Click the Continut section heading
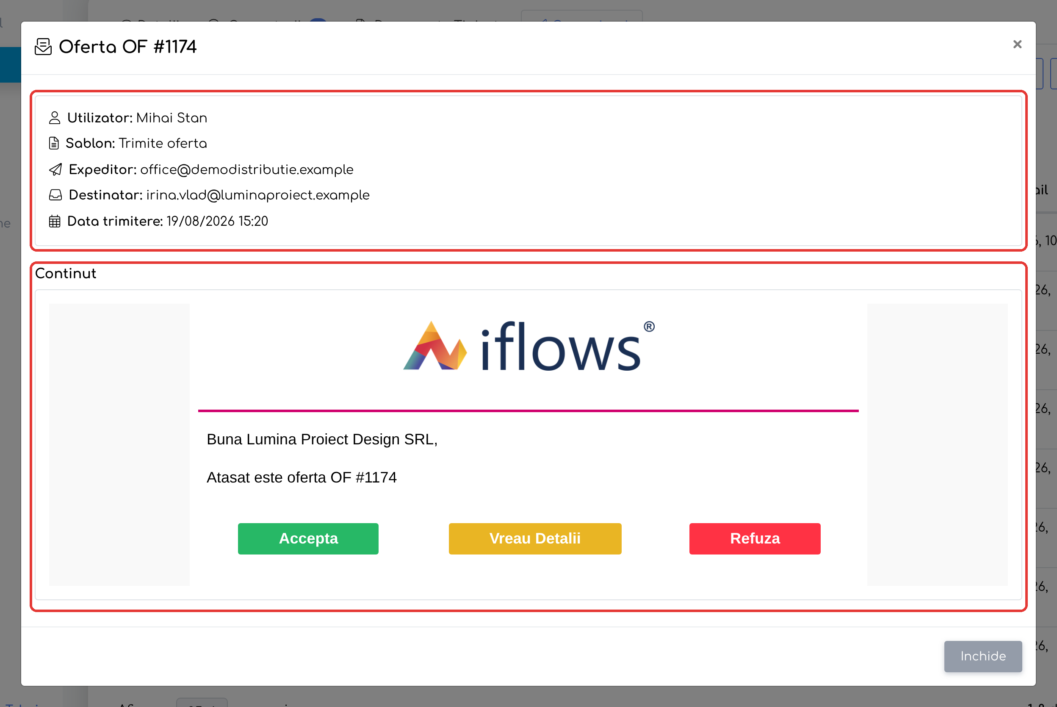Screen dimensions: 1057x707 click(66, 274)
